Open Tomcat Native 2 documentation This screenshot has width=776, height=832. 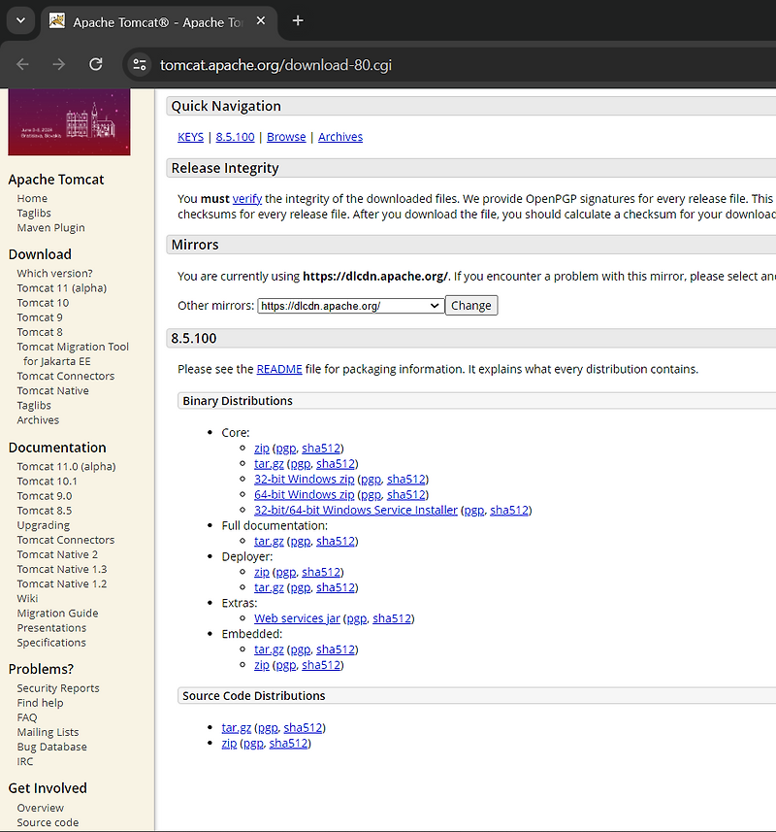tap(57, 554)
